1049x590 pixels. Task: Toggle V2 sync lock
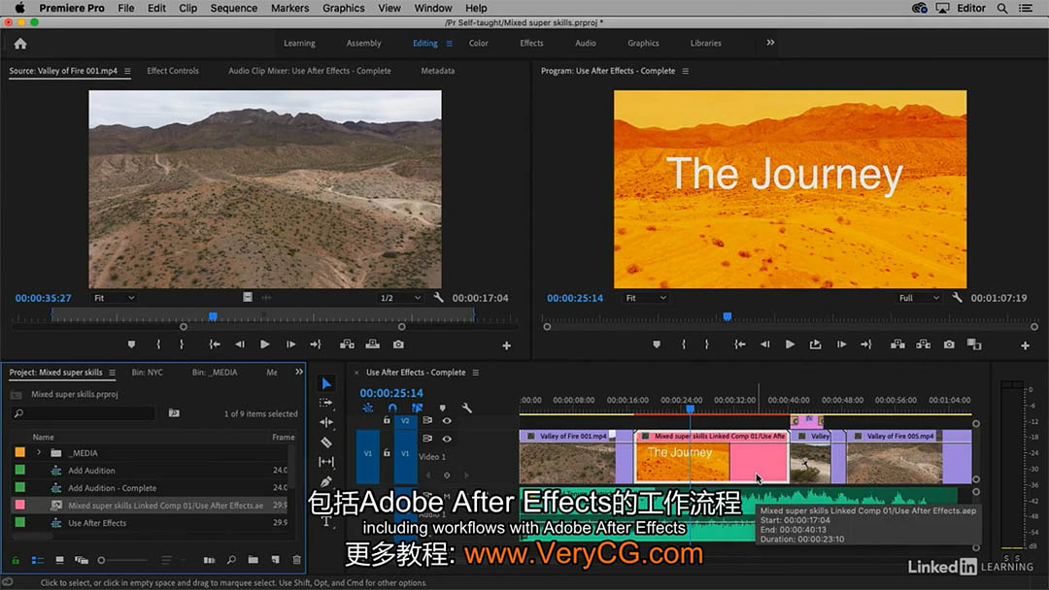click(x=426, y=421)
